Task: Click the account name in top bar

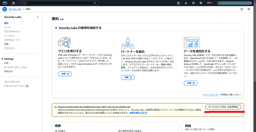Action: 234,3
